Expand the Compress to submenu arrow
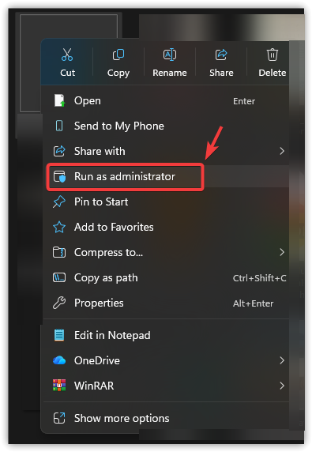This screenshot has width=312, height=452. click(x=282, y=252)
